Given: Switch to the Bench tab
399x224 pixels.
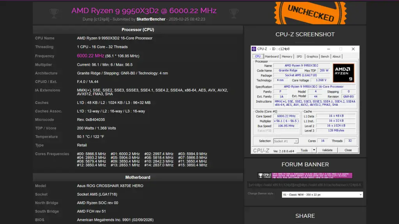Looking at the screenshot, I should click(x=325, y=56).
